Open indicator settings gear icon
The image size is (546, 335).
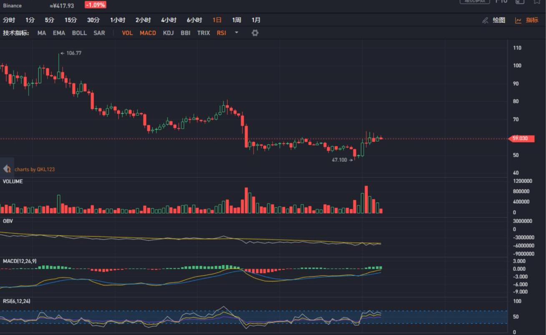click(255, 33)
